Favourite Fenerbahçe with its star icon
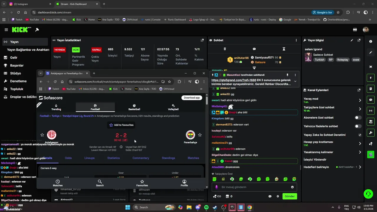The height and width of the screenshot is (212, 377). pos(200,135)
